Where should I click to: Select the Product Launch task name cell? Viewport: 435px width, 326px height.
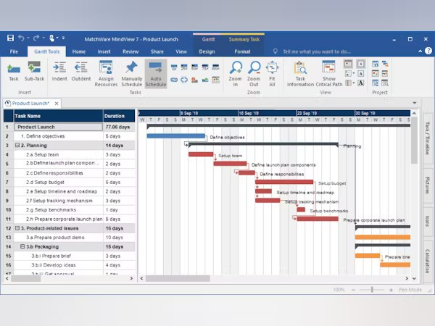click(x=58, y=127)
